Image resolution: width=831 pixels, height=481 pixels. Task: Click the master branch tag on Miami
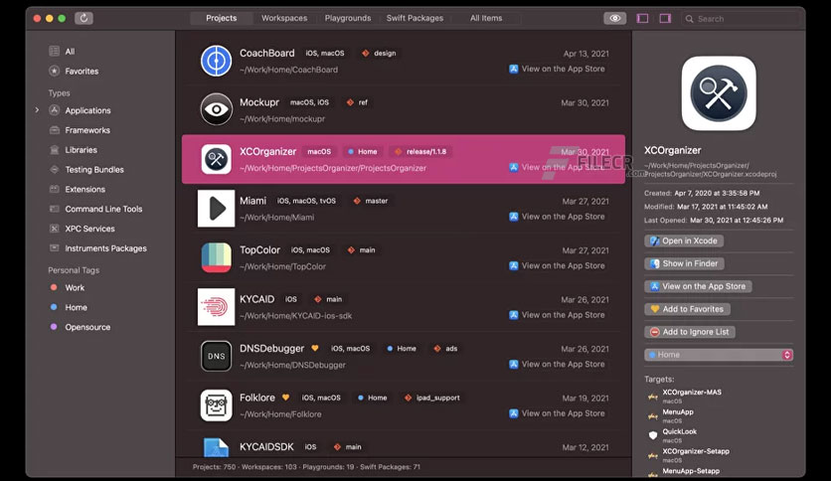371,201
